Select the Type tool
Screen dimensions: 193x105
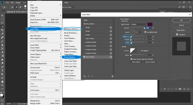coord(2,71)
